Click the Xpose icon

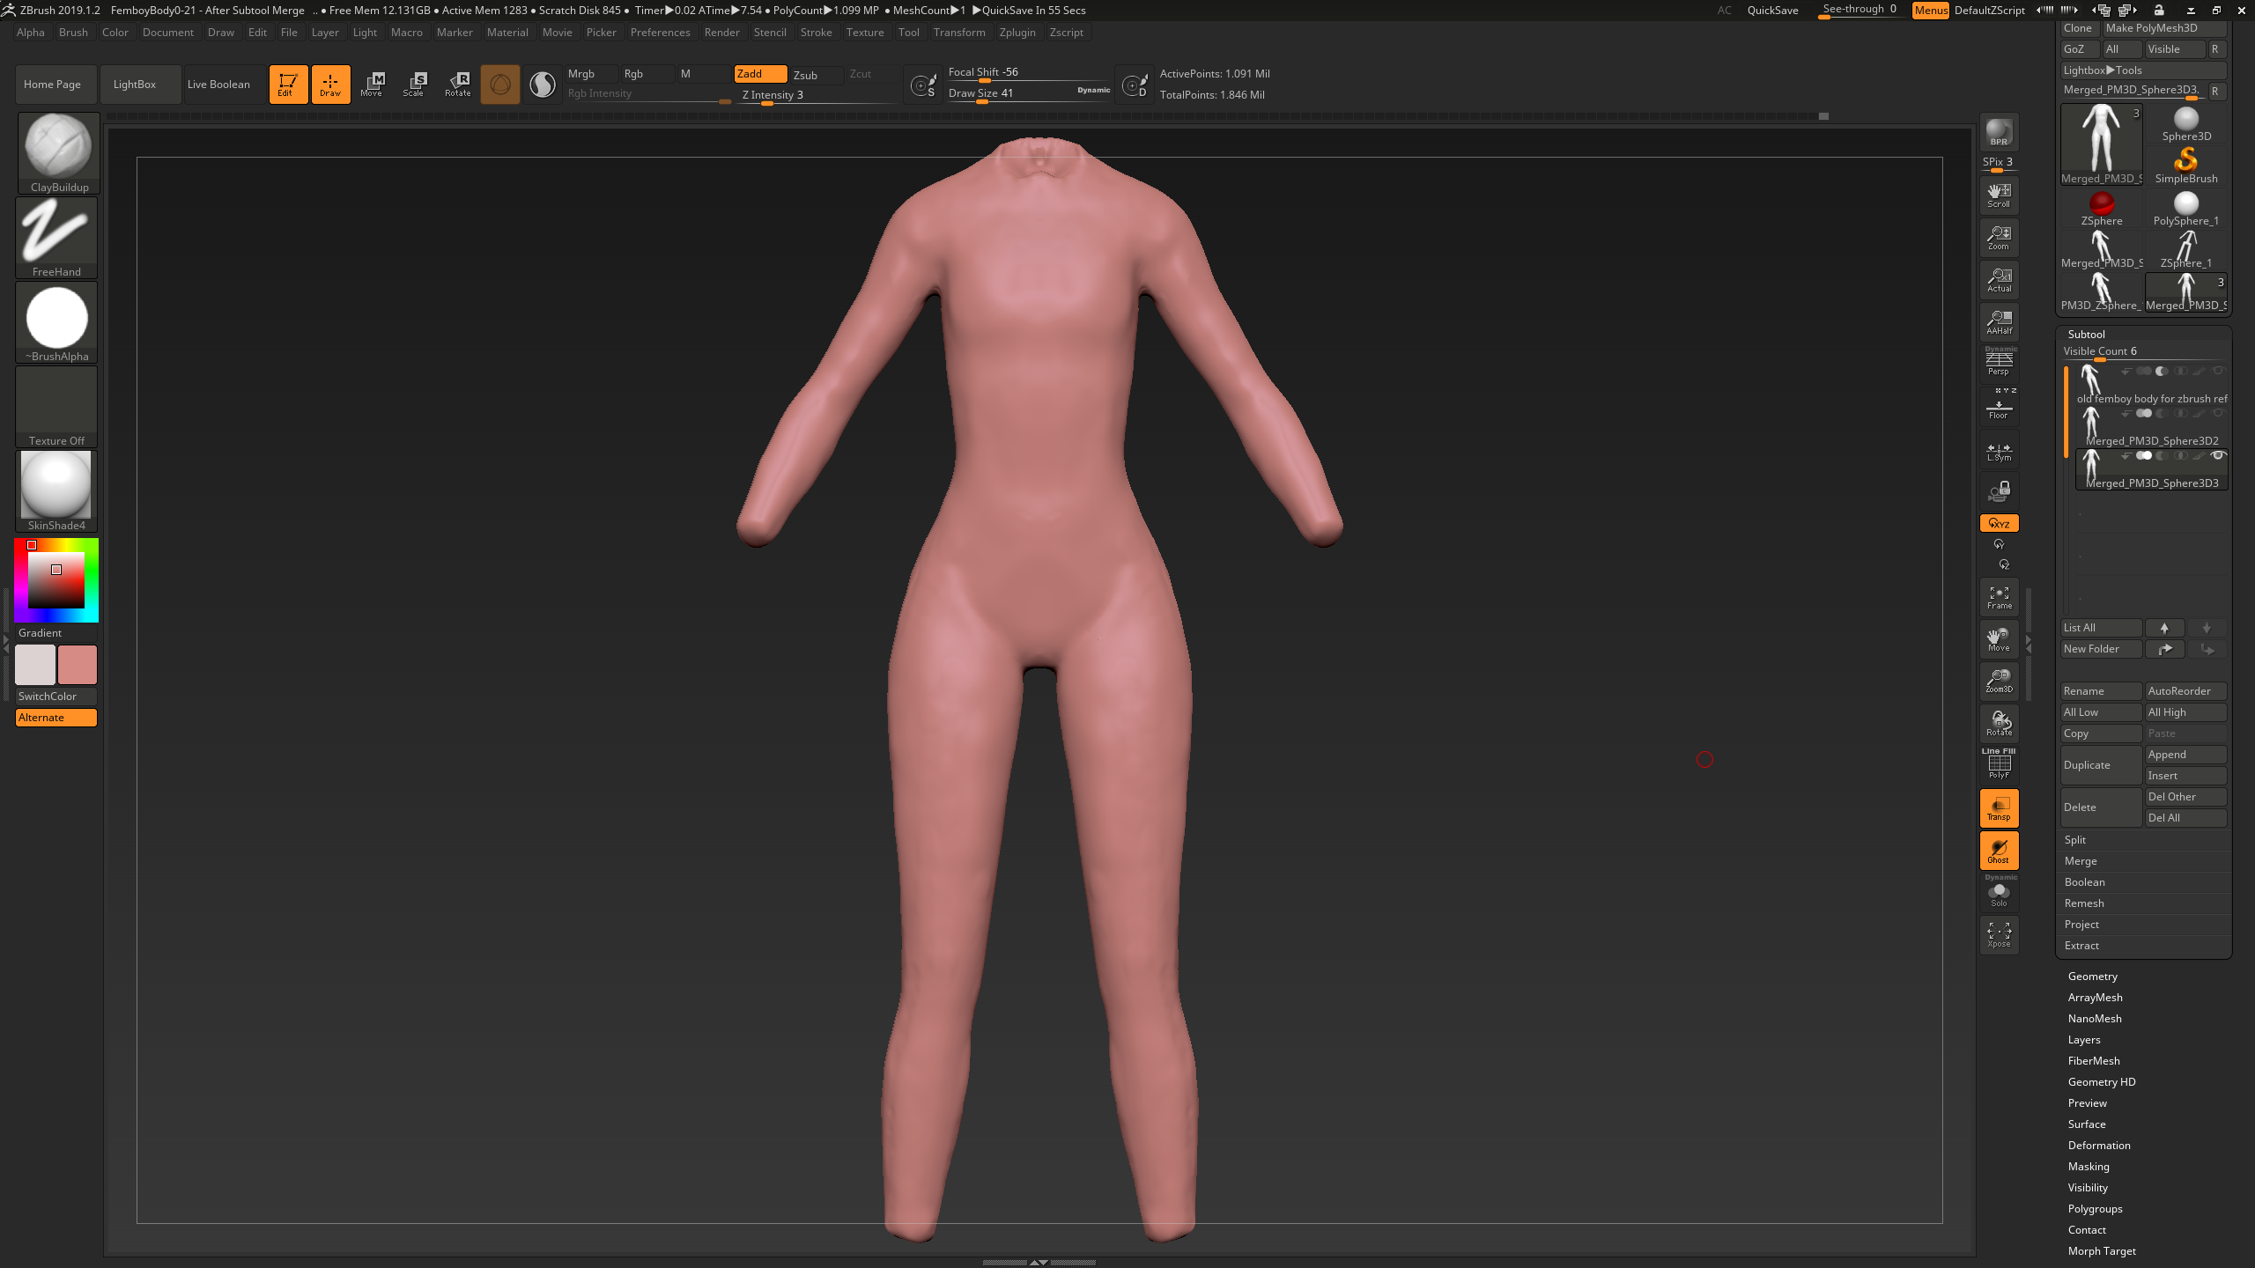tap(1999, 934)
